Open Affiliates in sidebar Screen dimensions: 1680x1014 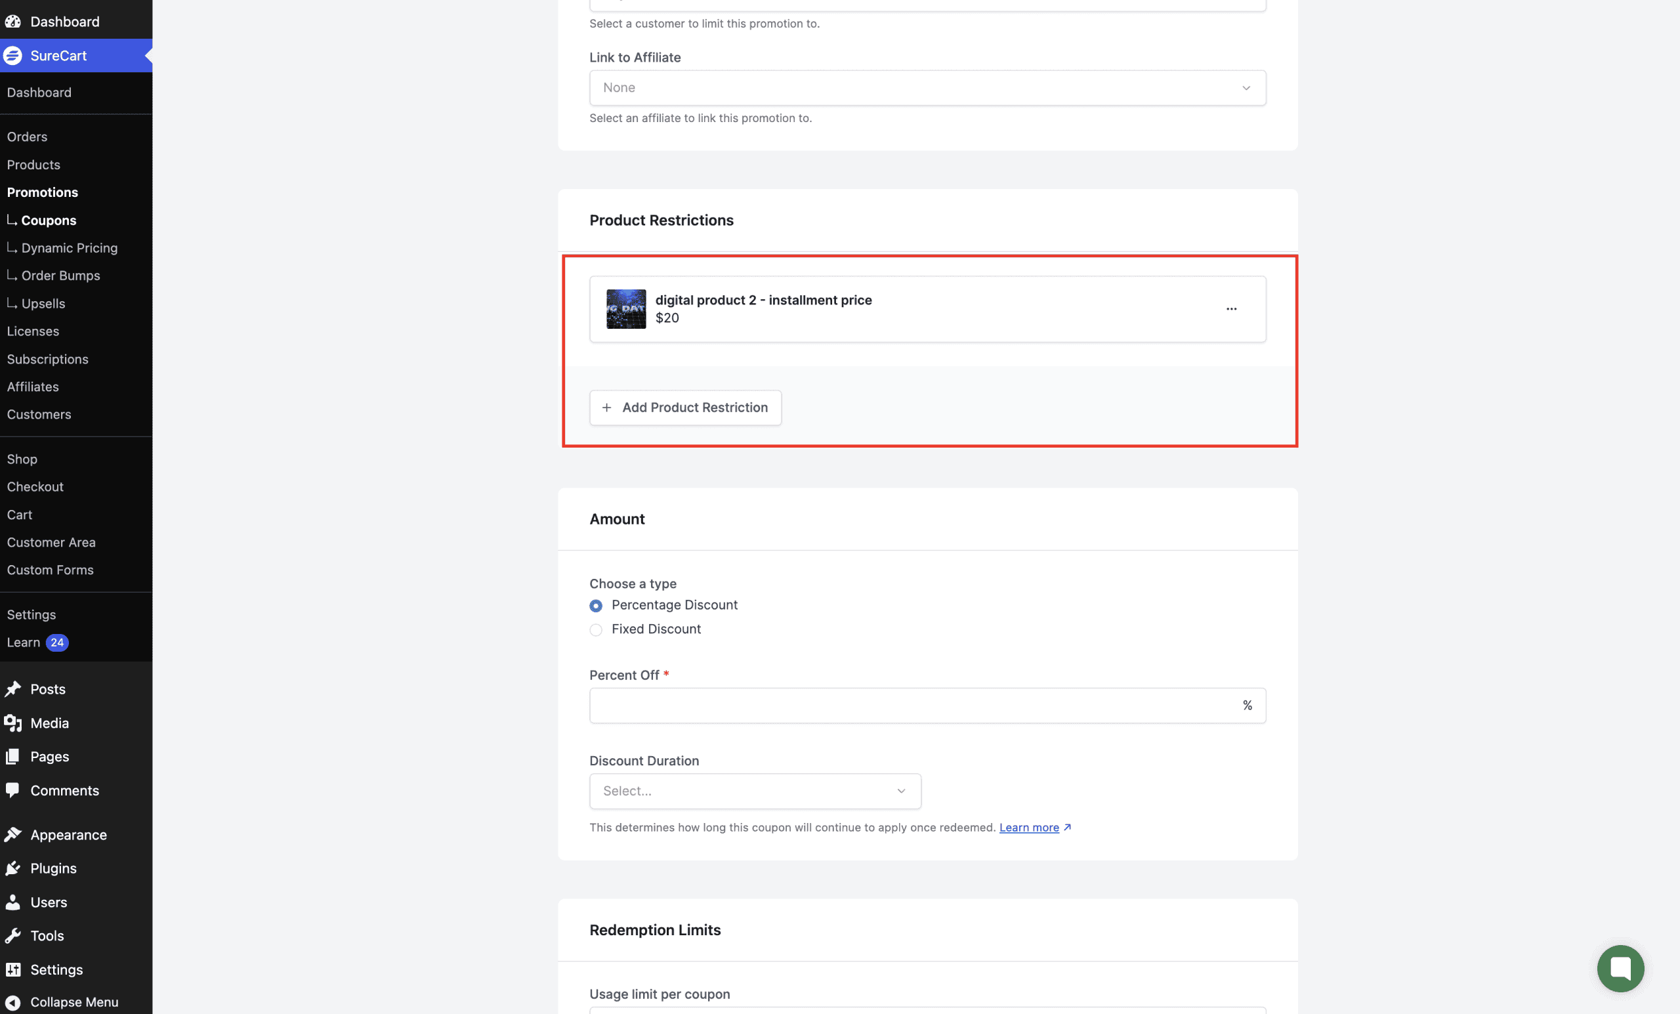tap(33, 387)
